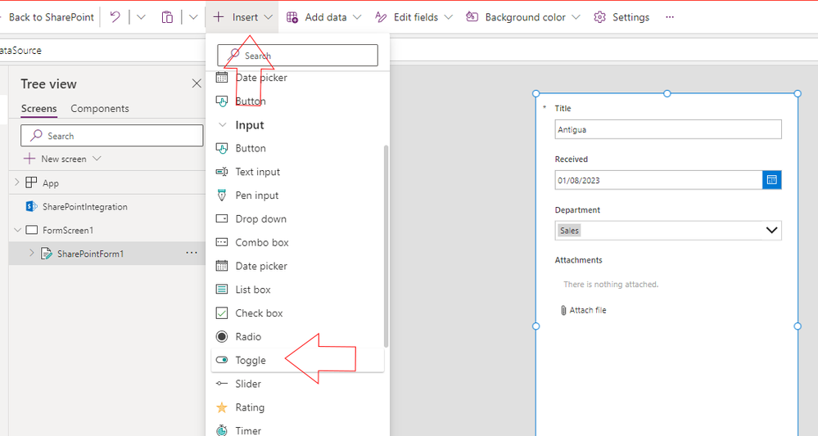Collapse the Input section chevron
The width and height of the screenshot is (818, 436).
[x=222, y=125]
